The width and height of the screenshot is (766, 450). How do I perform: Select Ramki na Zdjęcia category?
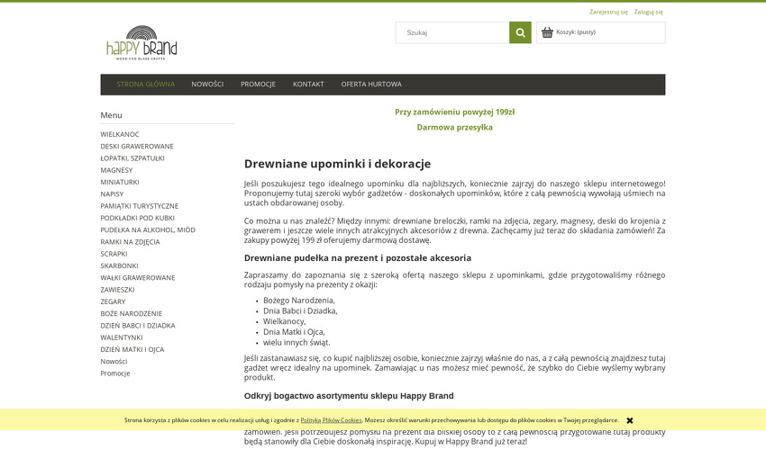pyautogui.click(x=130, y=242)
